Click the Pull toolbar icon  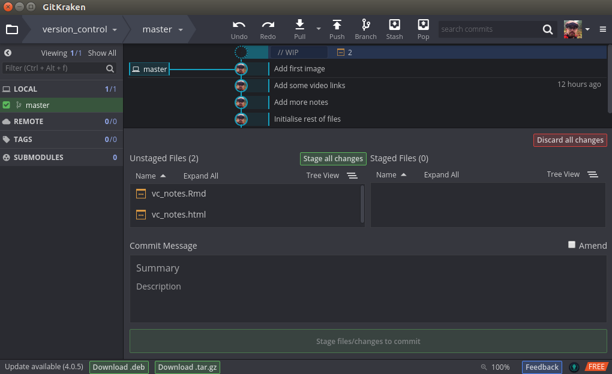click(x=299, y=25)
